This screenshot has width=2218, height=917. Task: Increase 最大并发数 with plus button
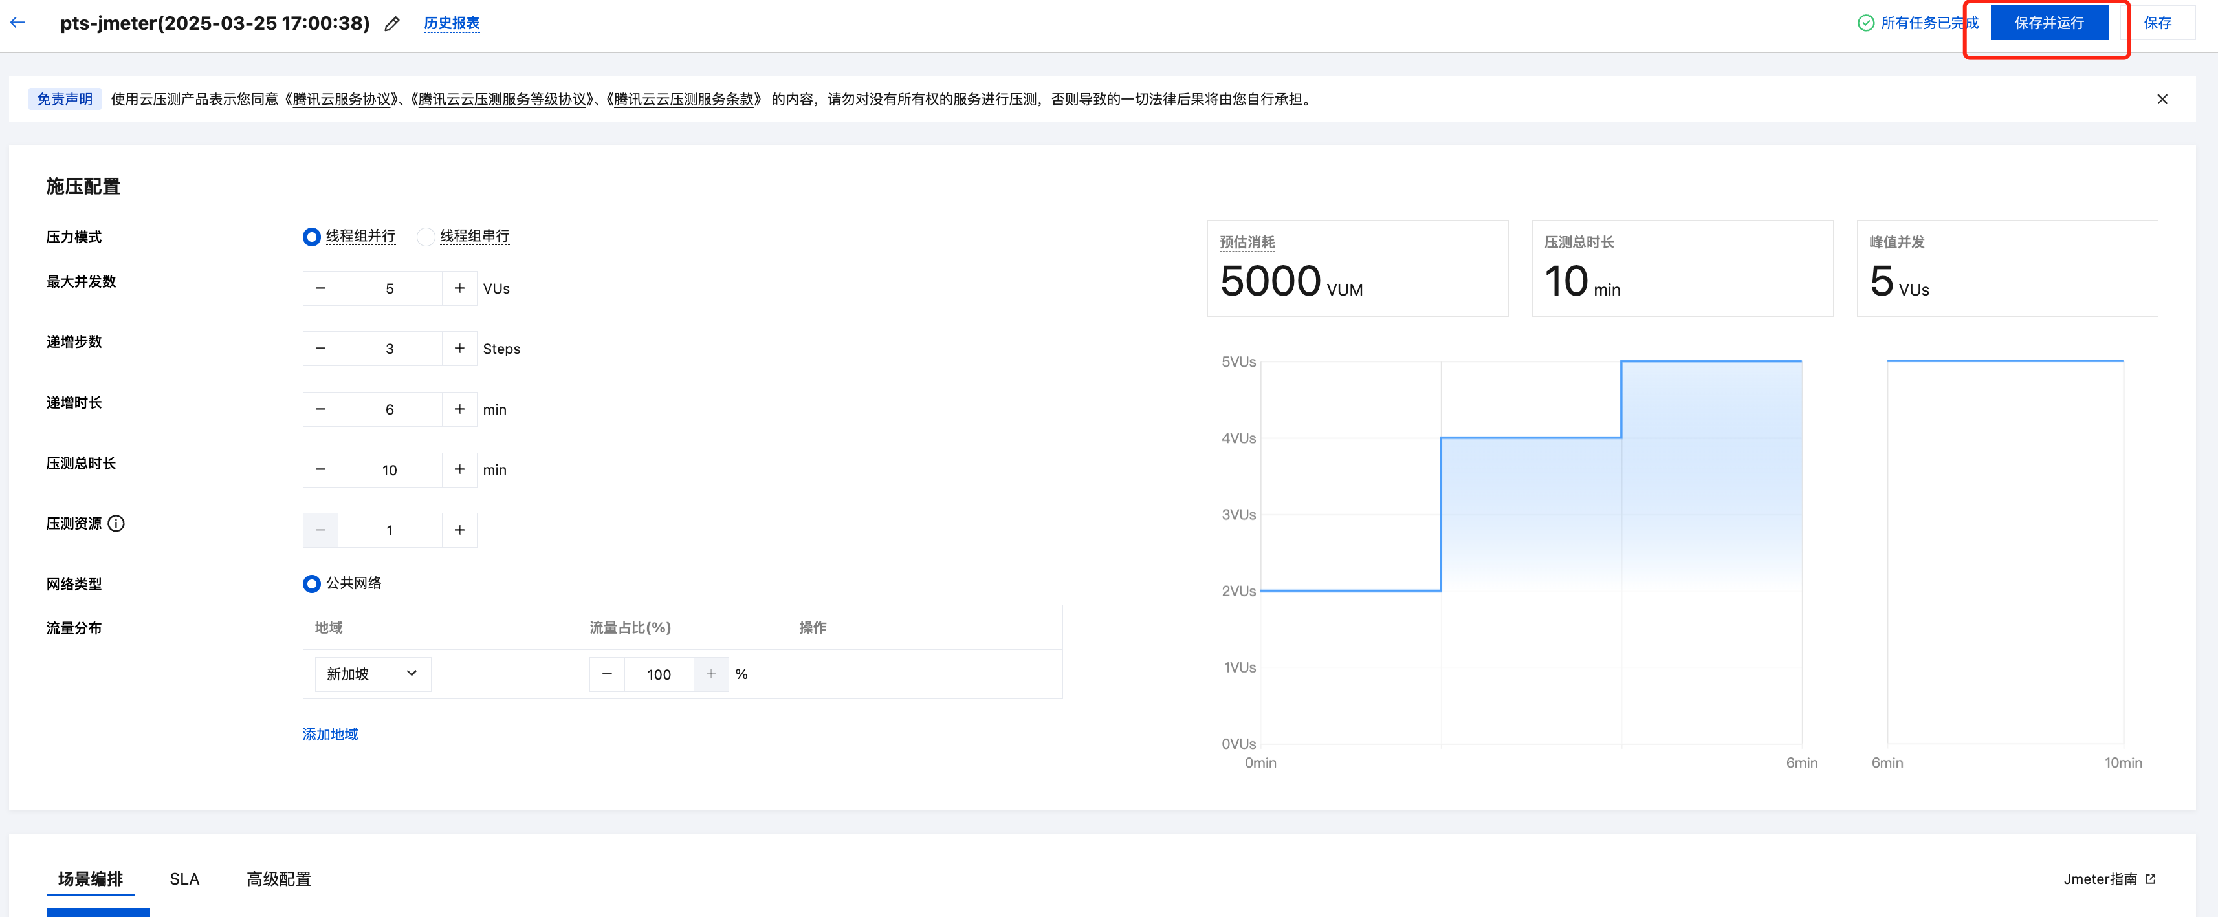459,288
